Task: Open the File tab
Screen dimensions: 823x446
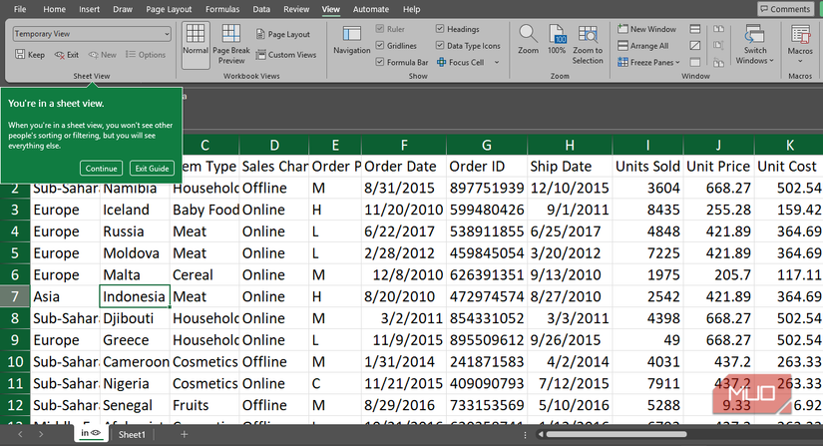Action: [x=20, y=9]
